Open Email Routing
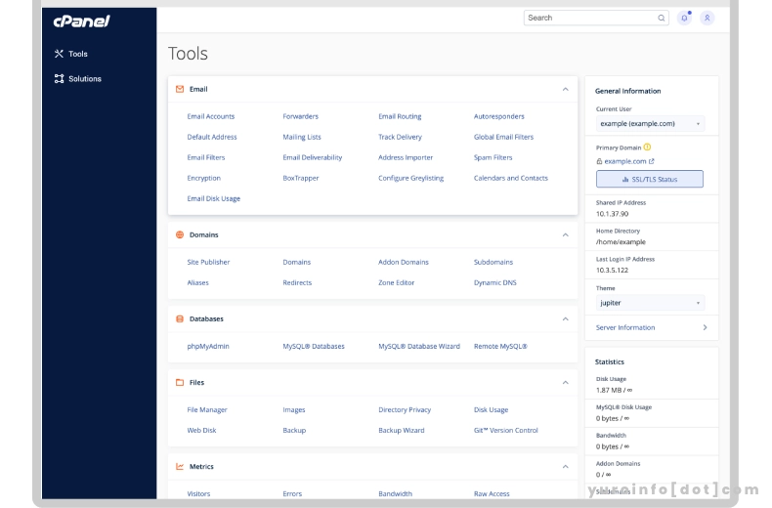The width and height of the screenshot is (772, 508). (x=400, y=116)
